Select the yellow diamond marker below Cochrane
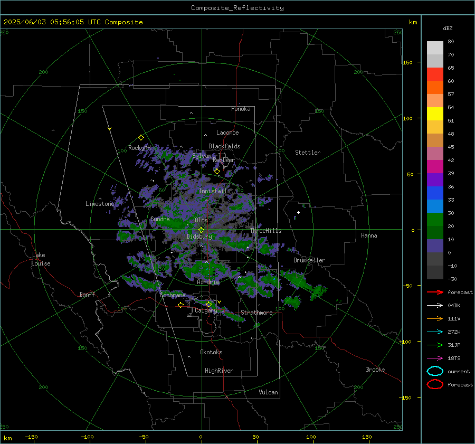 pos(180,305)
